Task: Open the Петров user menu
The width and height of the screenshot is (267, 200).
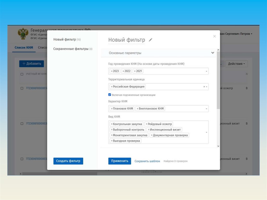Action: (x=236, y=34)
